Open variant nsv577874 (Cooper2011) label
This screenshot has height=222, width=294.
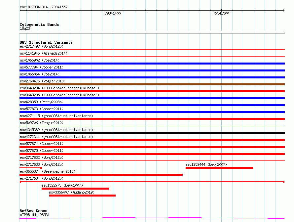point(42,144)
